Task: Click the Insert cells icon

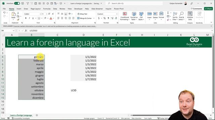Action: click(149, 14)
